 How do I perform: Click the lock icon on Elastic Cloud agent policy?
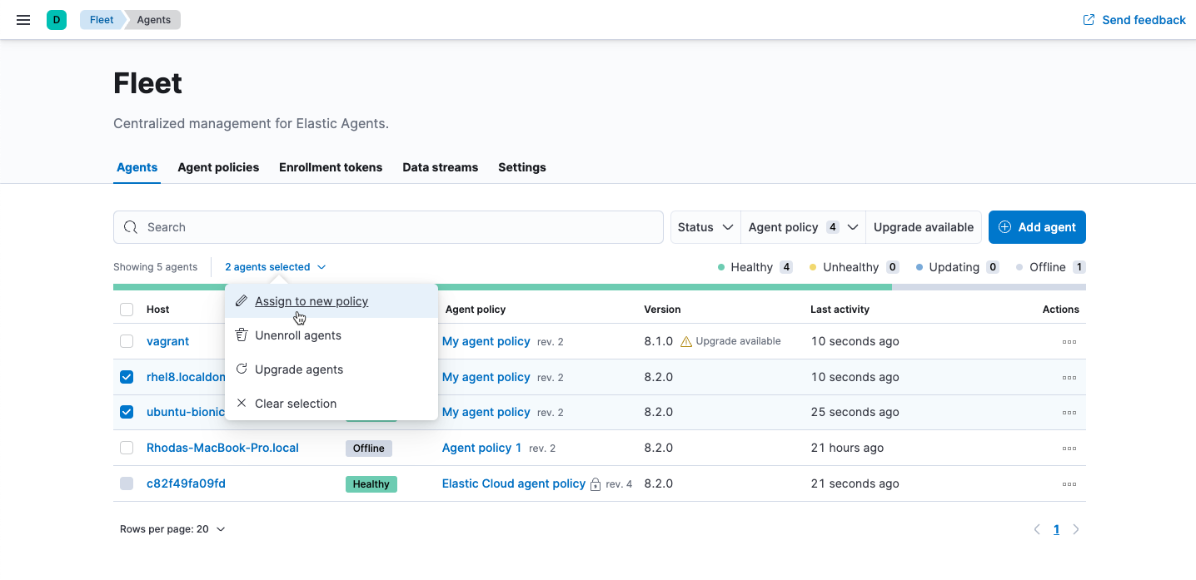tap(597, 483)
